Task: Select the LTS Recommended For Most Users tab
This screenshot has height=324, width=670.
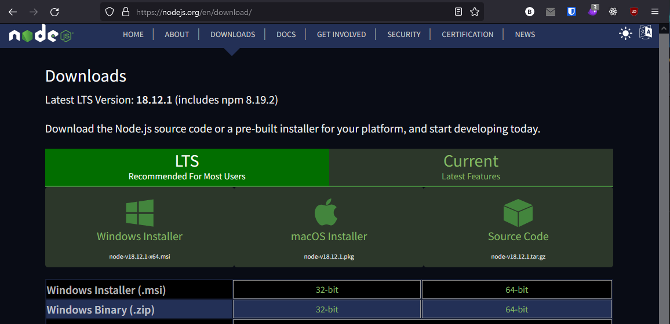Action: coord(187,167)
